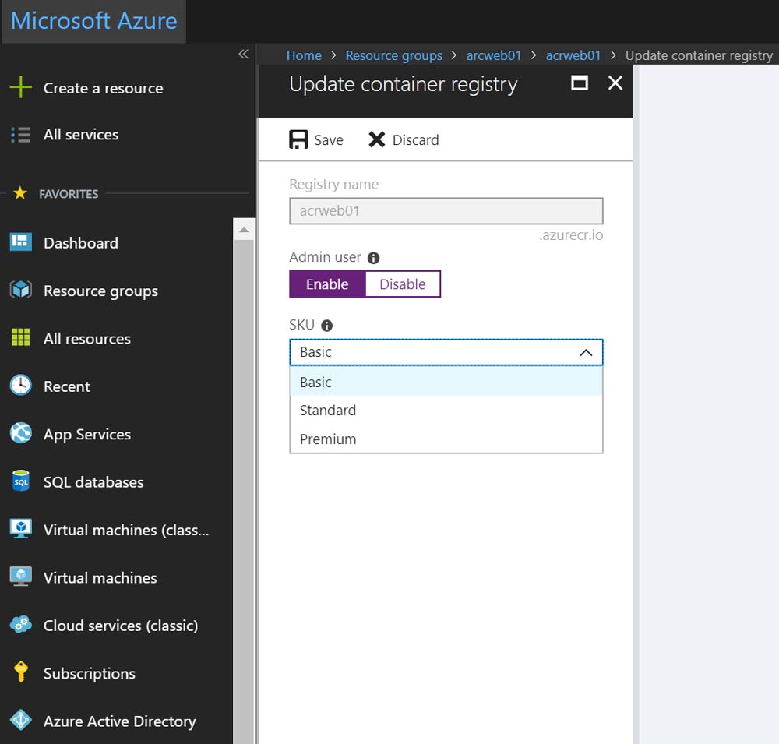
Task: Save the container registry changes
Action: (316, 140)
